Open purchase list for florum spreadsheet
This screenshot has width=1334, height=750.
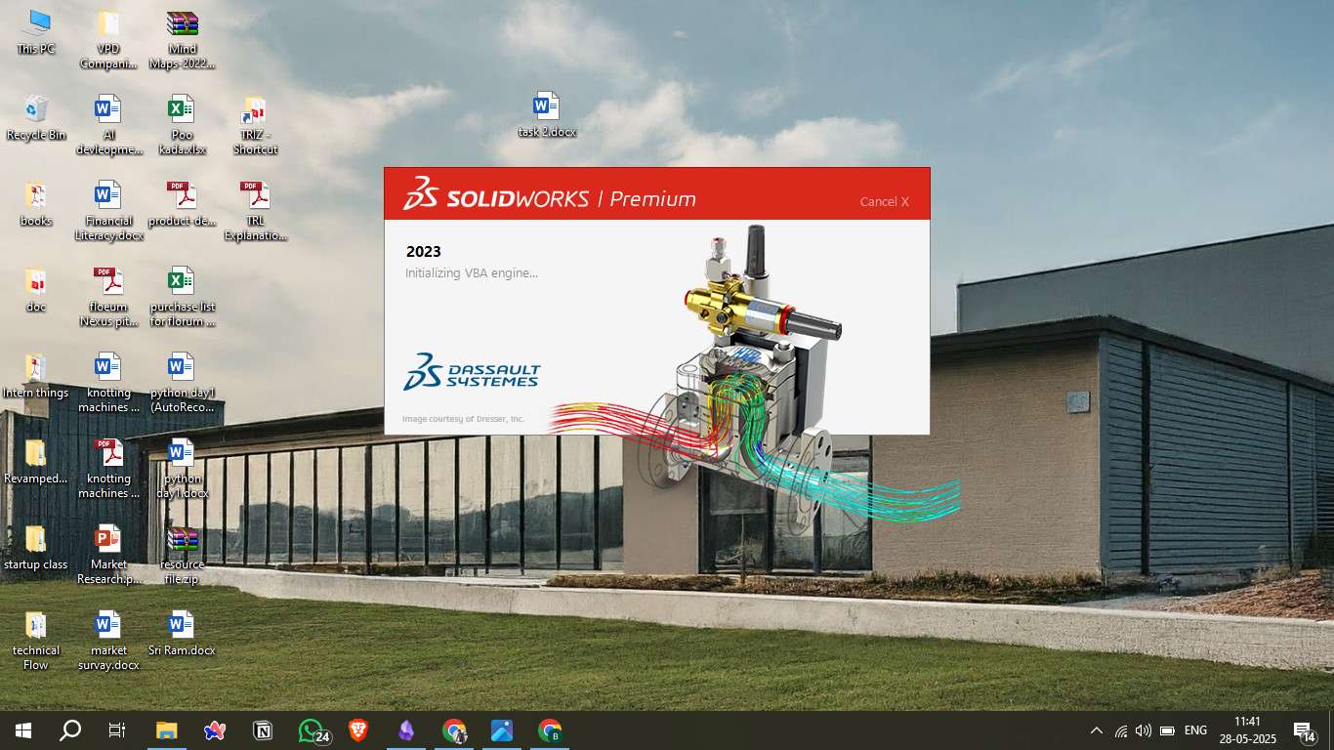tap(183, 297)
